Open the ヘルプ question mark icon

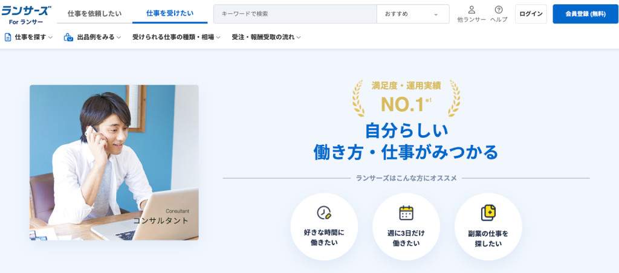(x=499, y=10)
